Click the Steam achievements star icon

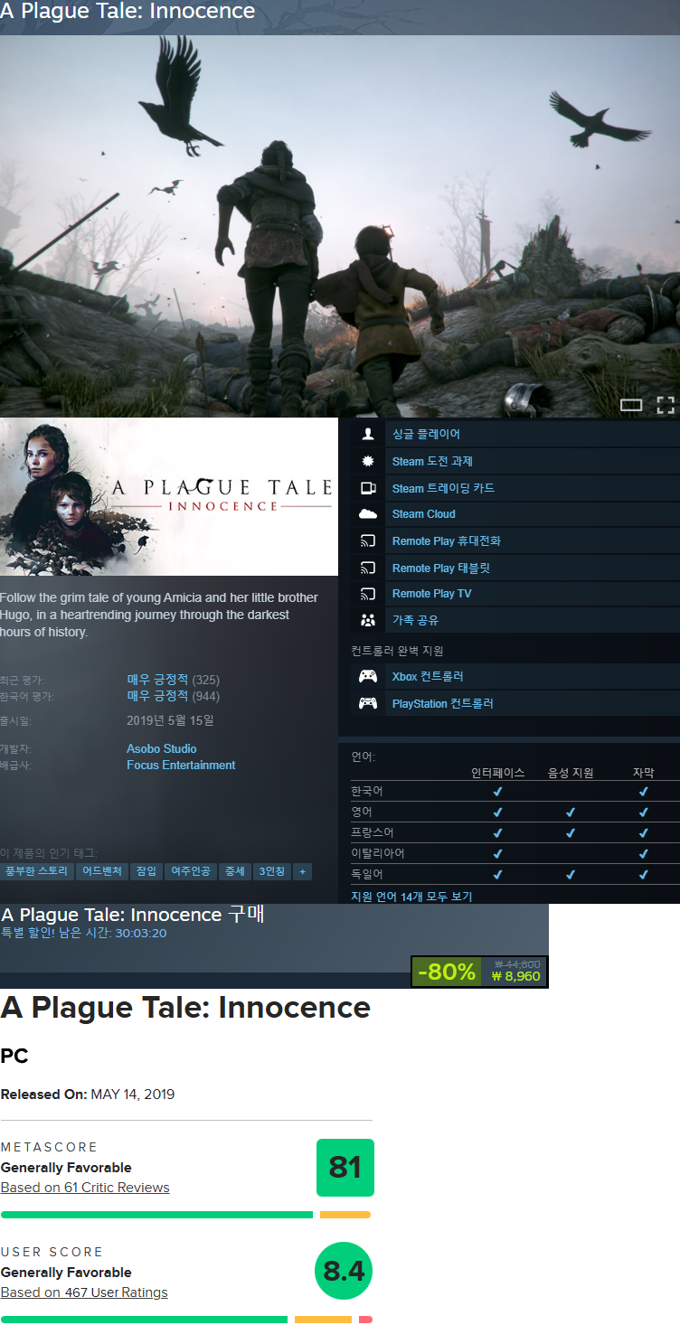coord(368,461)
